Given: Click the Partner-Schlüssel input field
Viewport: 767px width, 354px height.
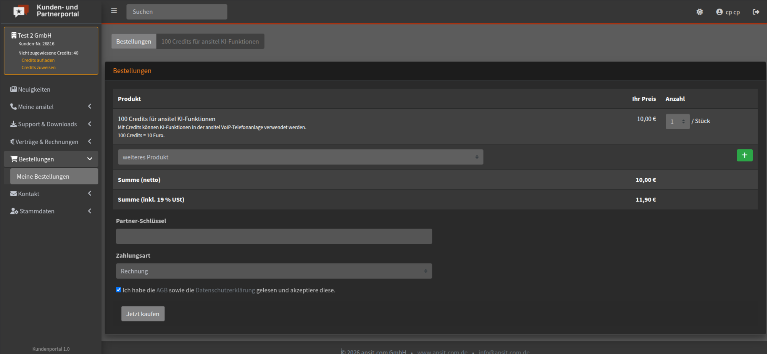Looking at the screenshot, I should pyautogui.click(x=274, y=236).
